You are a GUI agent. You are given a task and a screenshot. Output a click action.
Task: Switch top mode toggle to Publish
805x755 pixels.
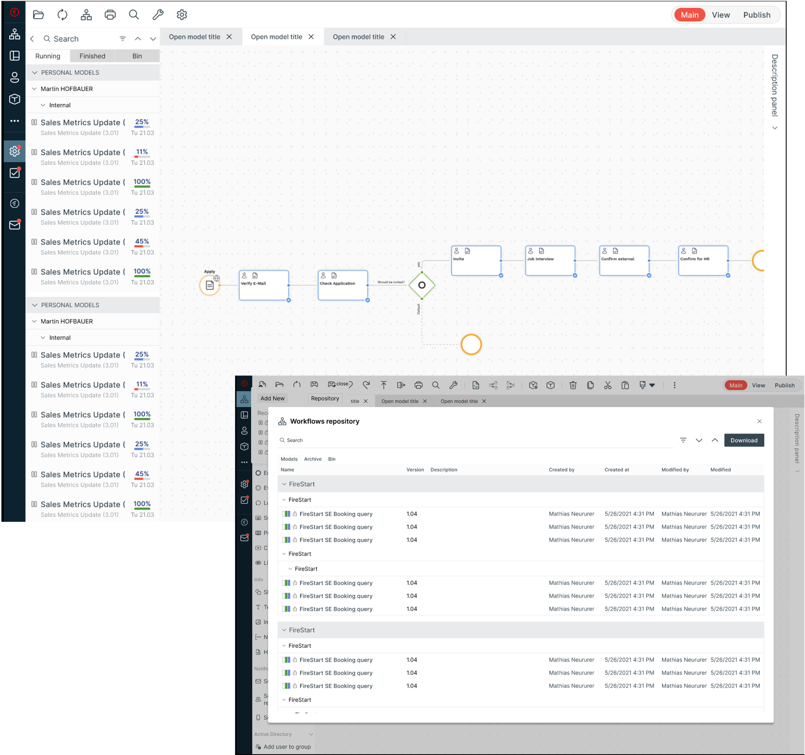(756, 15)
